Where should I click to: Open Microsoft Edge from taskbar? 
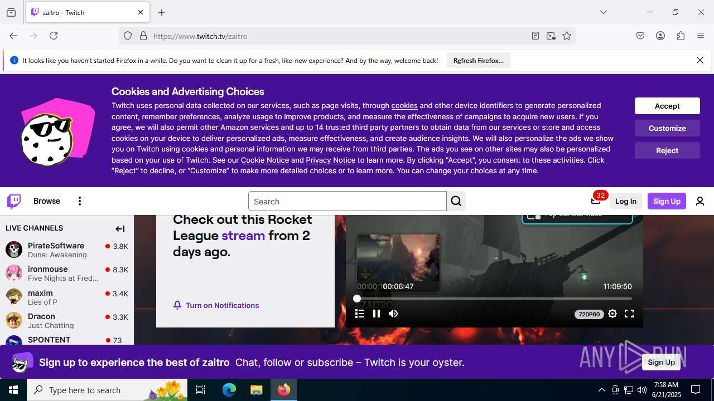coord(229,390)
